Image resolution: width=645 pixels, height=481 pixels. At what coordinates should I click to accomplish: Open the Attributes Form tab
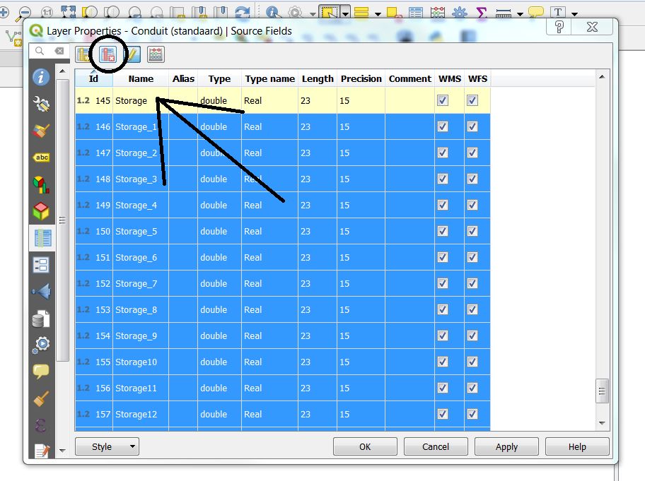41,265
